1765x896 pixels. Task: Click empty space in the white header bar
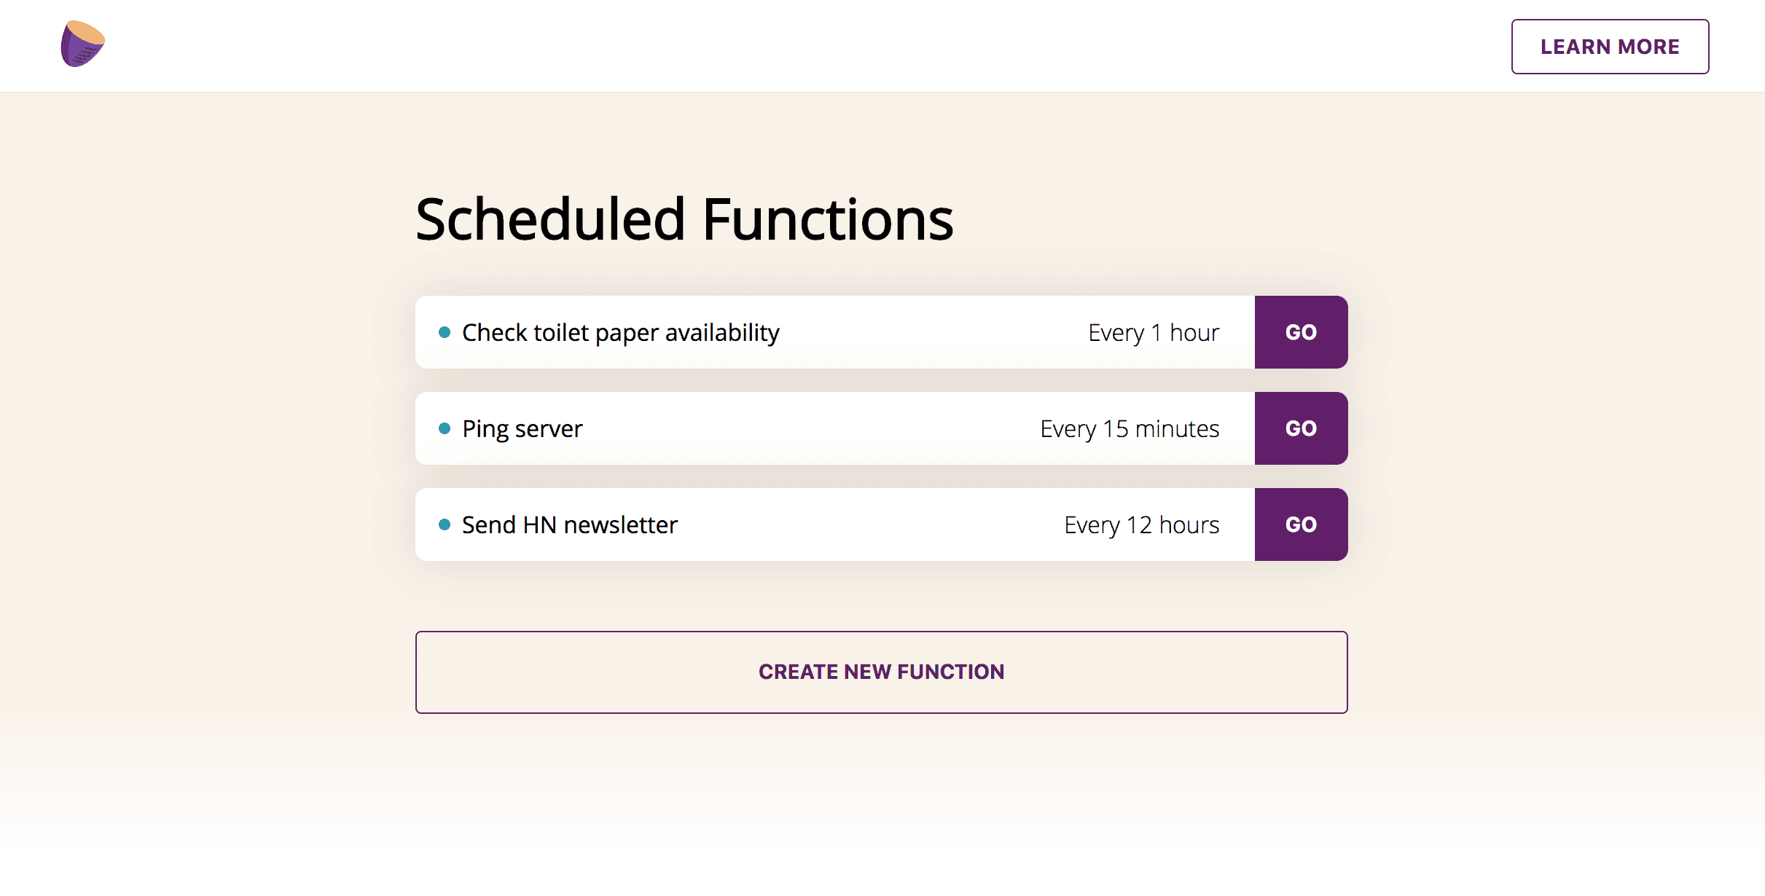802,45
